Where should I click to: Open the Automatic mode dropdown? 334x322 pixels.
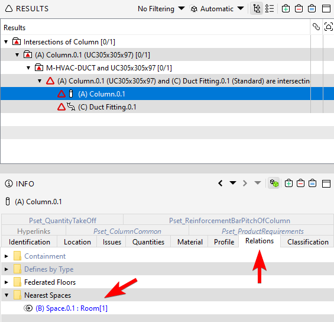coord(217,9)
